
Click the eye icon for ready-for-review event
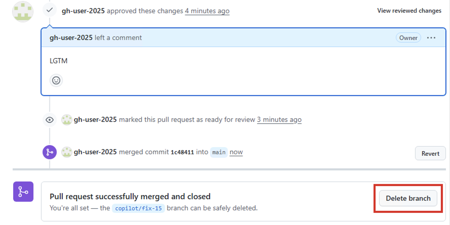[50, 120]
